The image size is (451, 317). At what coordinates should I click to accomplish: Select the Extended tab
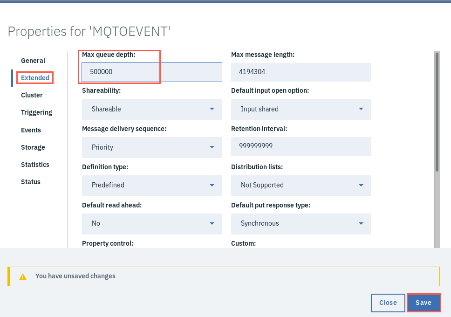coord(35,78)
